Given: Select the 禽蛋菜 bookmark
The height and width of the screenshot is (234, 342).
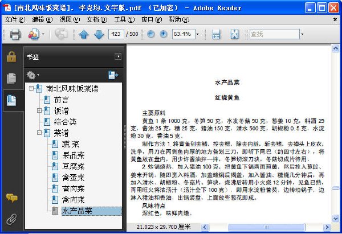Looking at the screenshot, I should coord(74,178).
